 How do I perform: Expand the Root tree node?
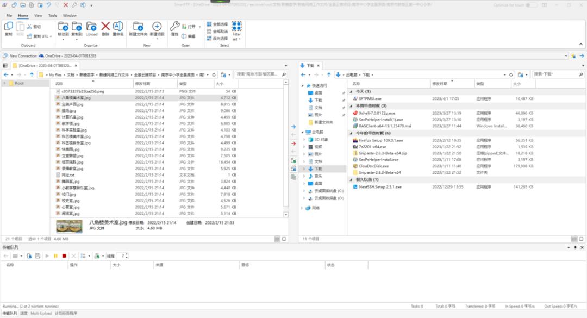4,83
